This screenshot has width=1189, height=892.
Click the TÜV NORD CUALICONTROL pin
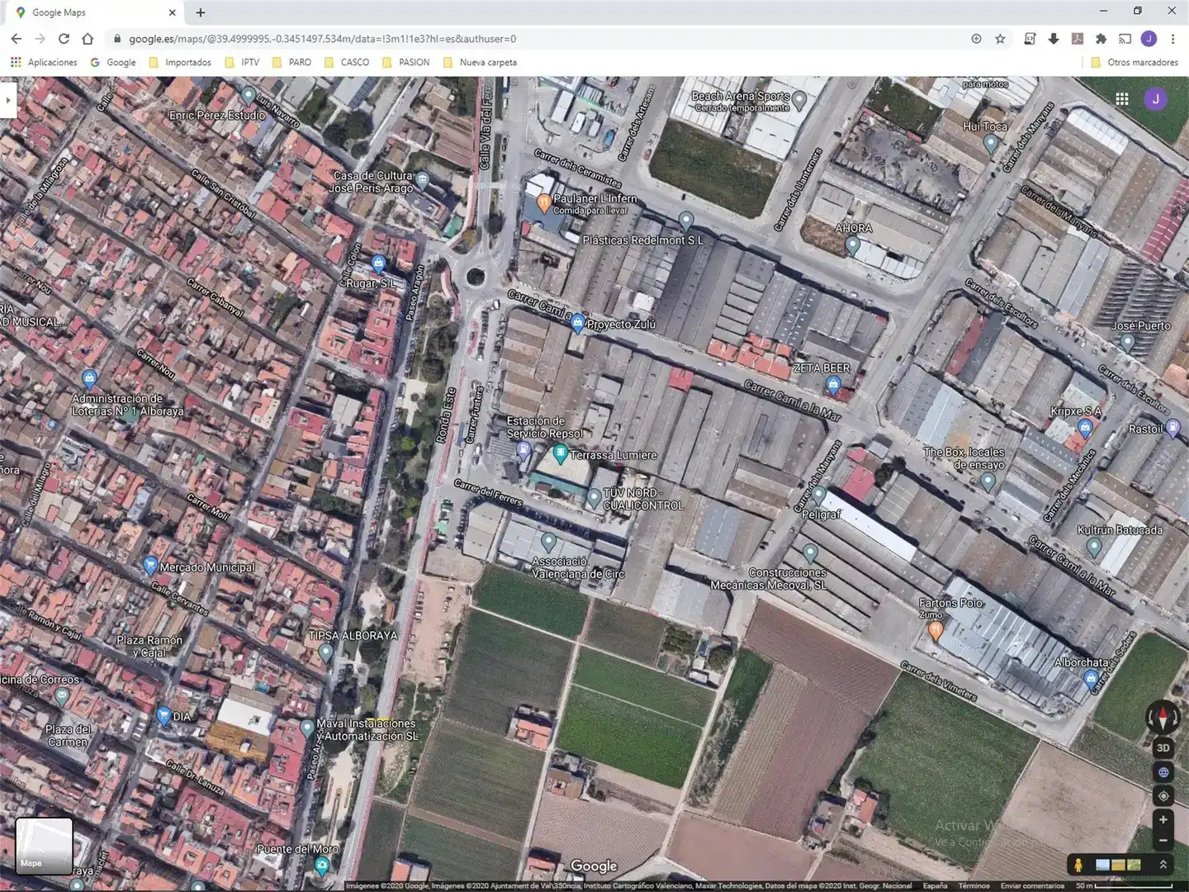point(594,498)
